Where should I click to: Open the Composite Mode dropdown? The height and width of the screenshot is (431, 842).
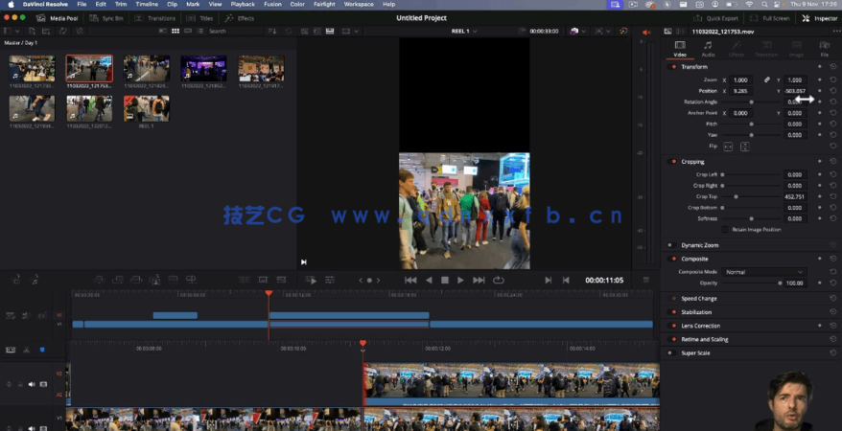pos(763,272)
